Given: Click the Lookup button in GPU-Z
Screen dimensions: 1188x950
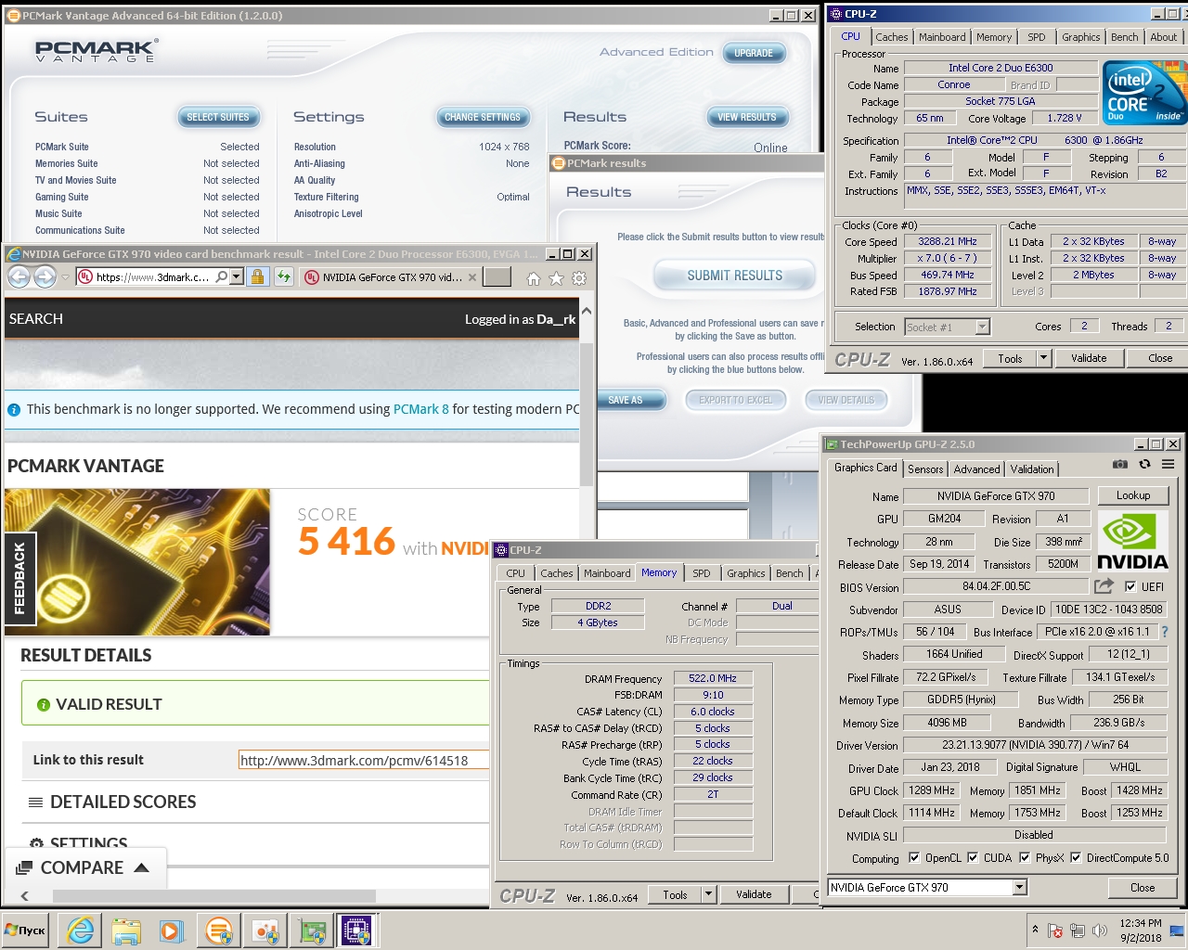Looking at the screenshot, I should [x=1133, y=495].
